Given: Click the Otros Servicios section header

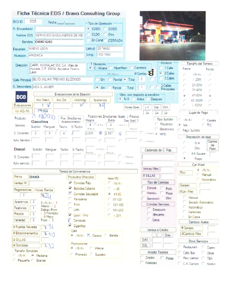Looking at the screenshot, I should [198, 241].
